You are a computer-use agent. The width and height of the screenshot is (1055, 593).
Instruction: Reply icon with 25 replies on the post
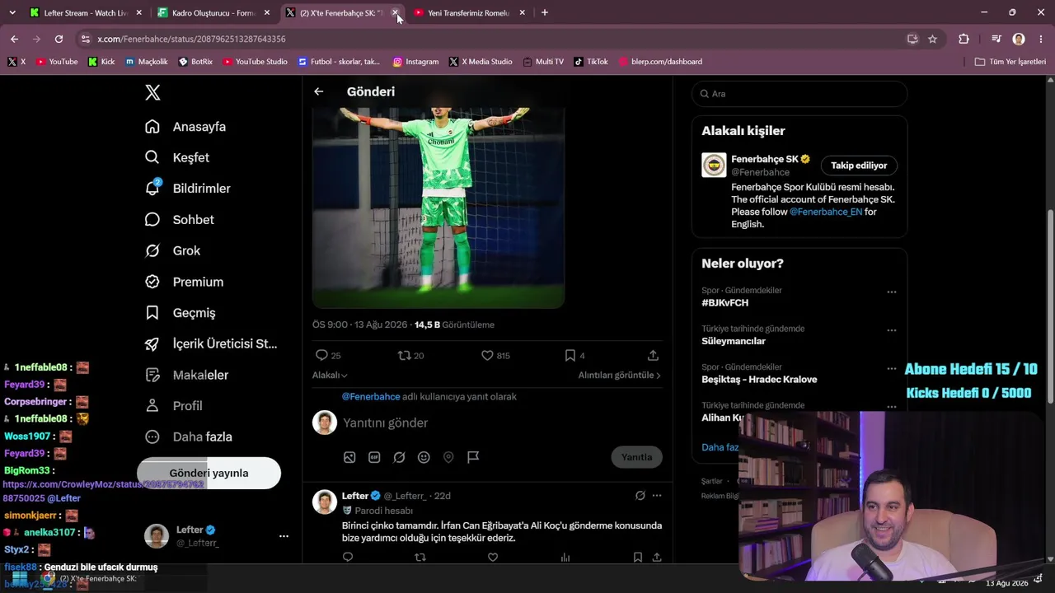point(322,355)
